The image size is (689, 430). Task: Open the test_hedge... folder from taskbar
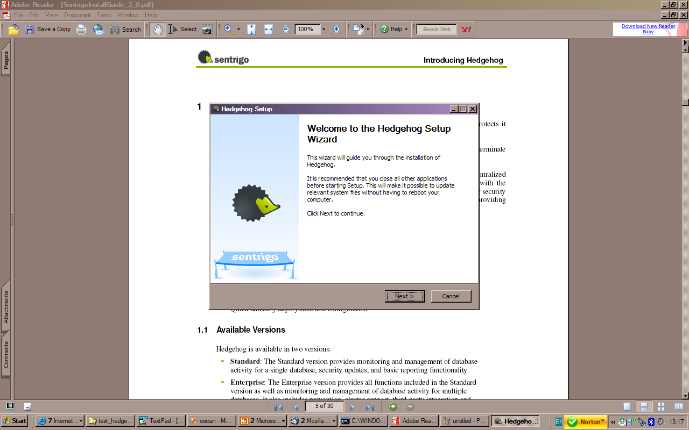[110, 421]
